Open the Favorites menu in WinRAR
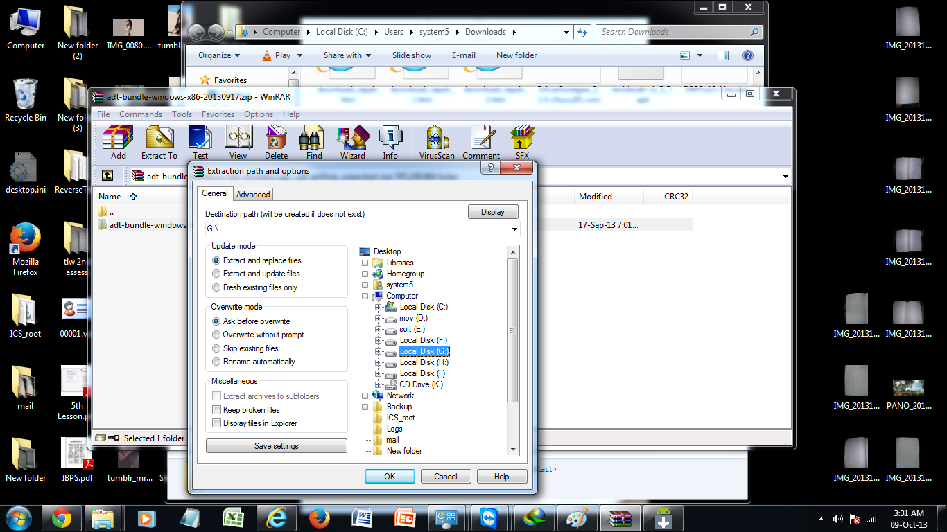Image resolution: width=947 pixels, height=532 pixels. (218, 114)
